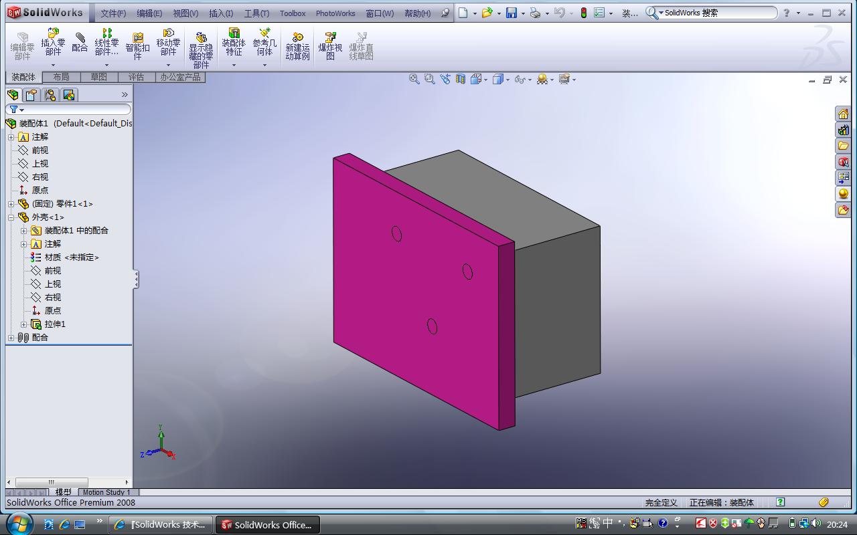Open the FeatureManager design tree tab
Viewport: 857px width, 535px height.
coord(13,95)
